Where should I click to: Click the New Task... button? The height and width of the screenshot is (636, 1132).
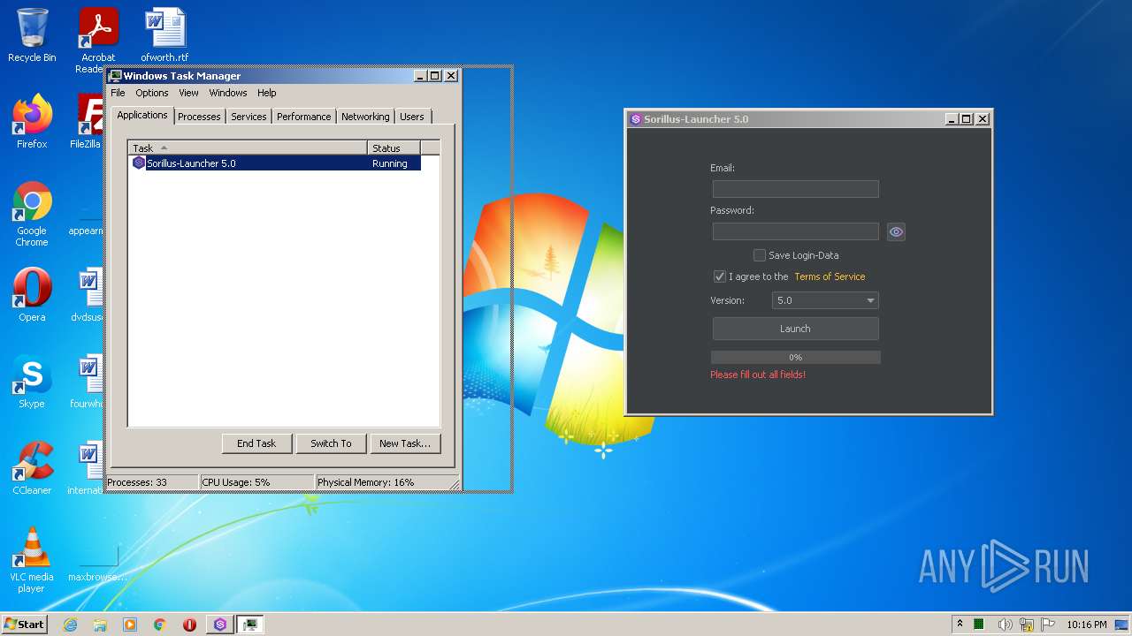(x=405, y=443)
